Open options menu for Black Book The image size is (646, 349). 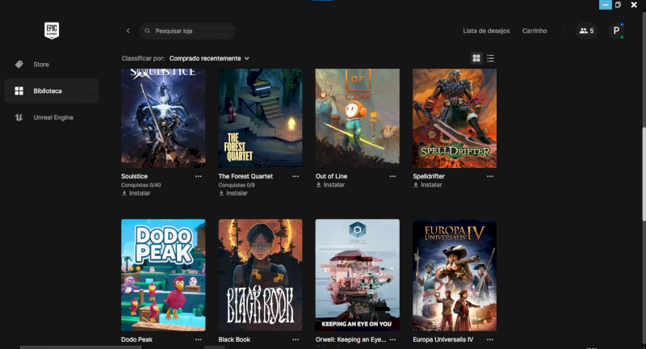tap(296, 339)
